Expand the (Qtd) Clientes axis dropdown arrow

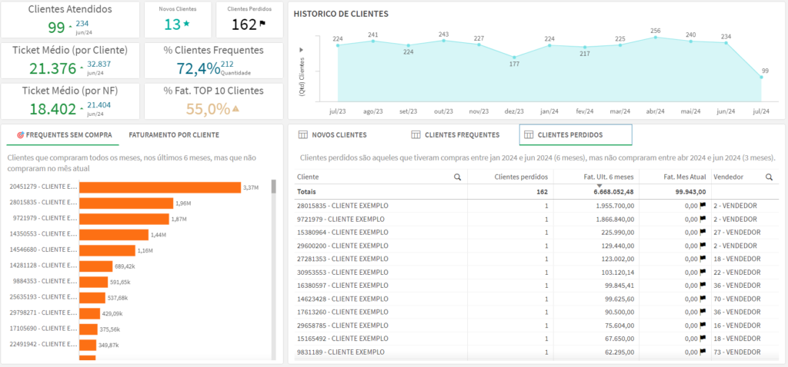[302, 49]
